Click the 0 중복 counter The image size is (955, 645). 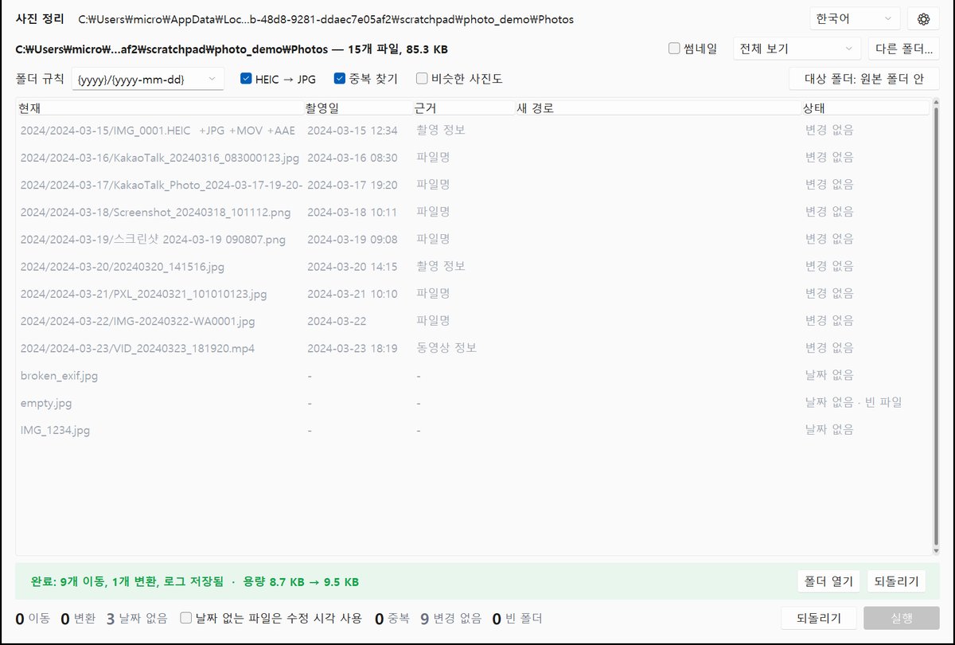392,618
